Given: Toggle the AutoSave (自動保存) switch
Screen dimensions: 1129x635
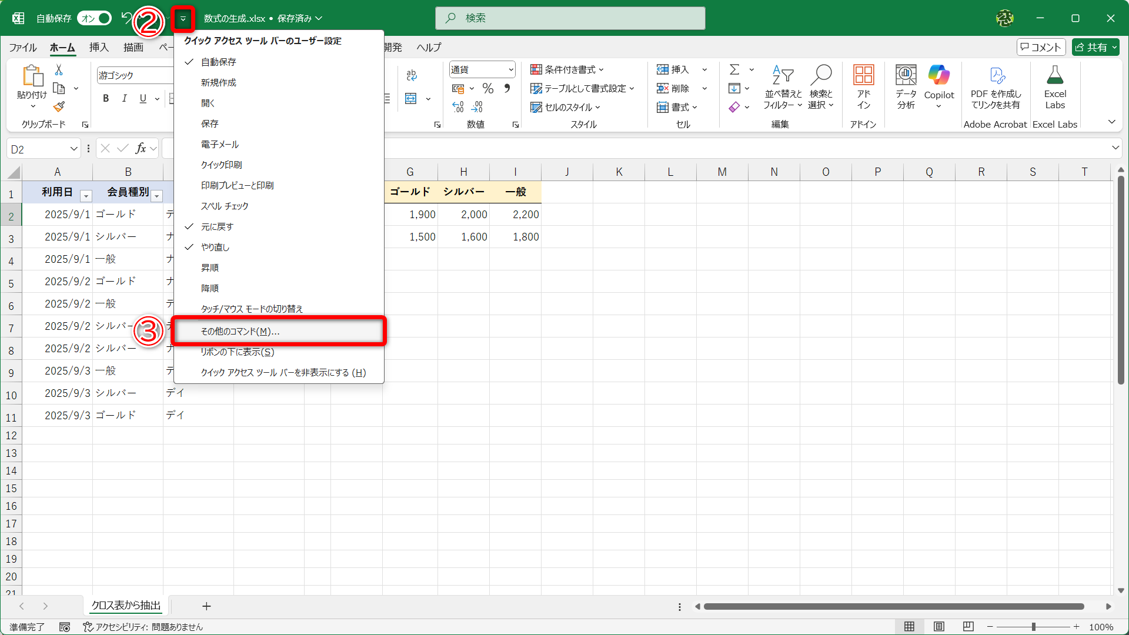Looking at the screenshot, I should pos(95,18).
